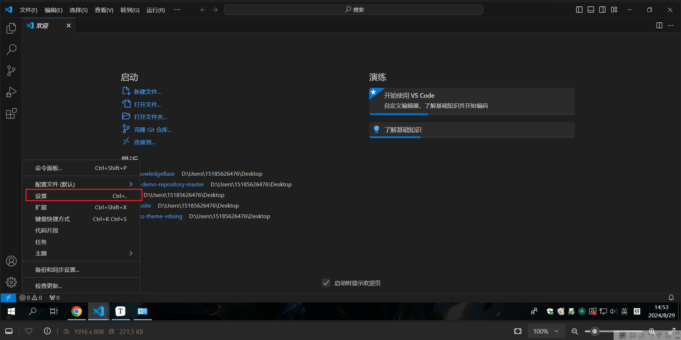Screen dimensions: 681x340
Task: Click the zoom out magnifier in viewer
Action: coord(575,331)
